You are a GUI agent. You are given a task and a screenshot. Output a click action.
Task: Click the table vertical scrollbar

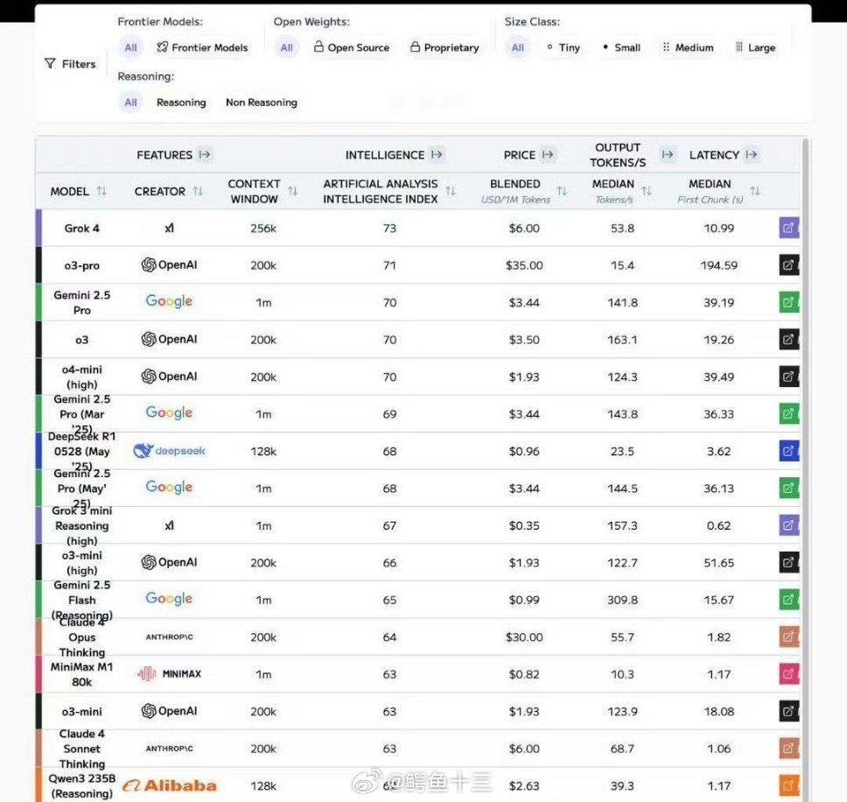pyautogui.click(x=805, y=469)
